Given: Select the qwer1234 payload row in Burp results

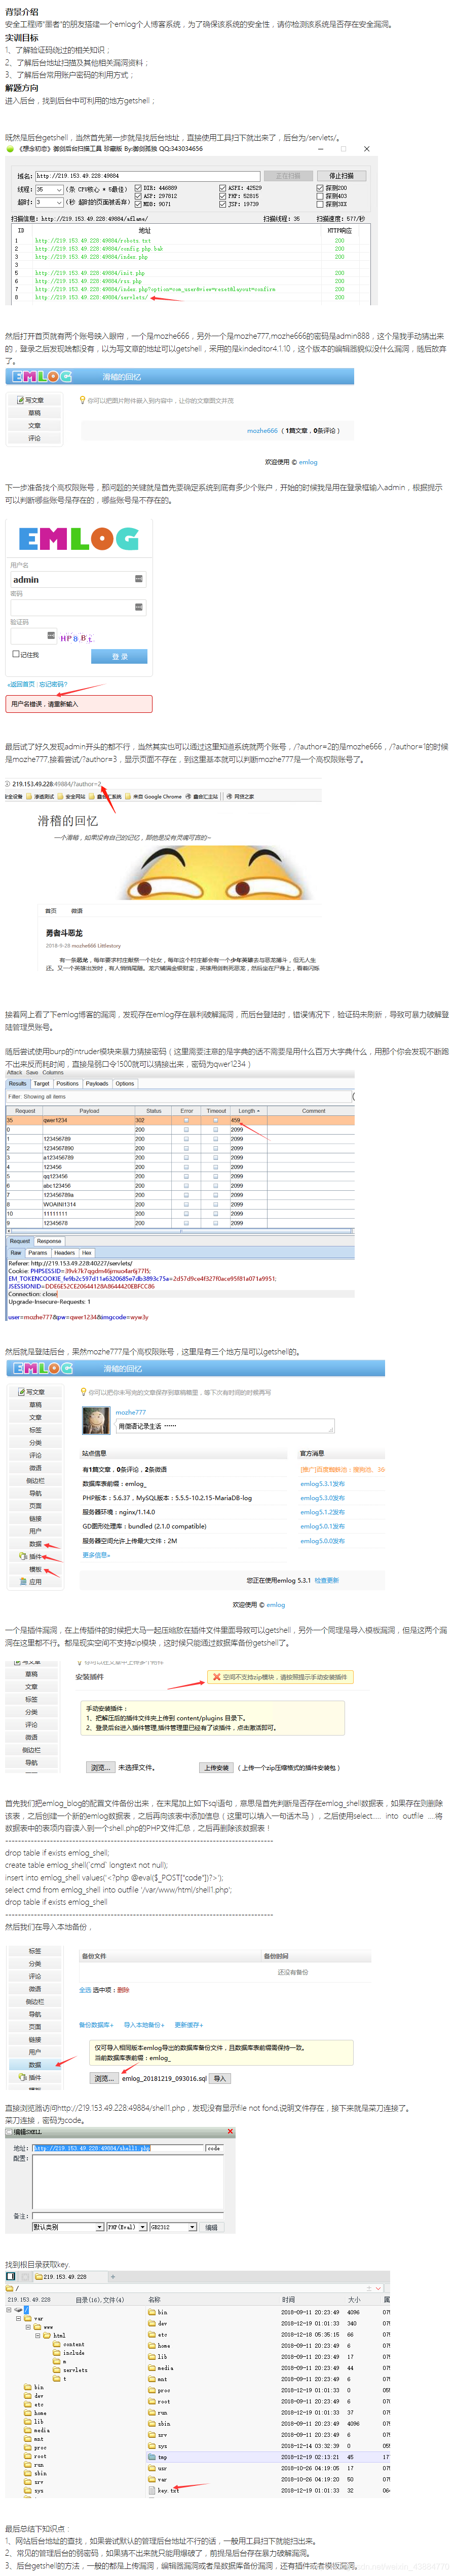Looking at the screenshot, I should tap(180, 1120).
